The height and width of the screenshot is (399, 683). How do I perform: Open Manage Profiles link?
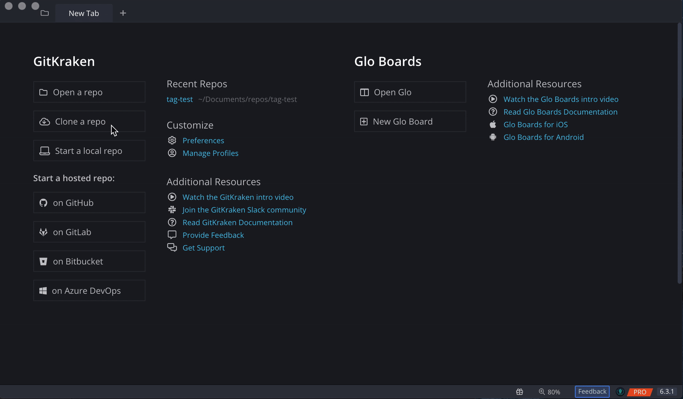210,153
